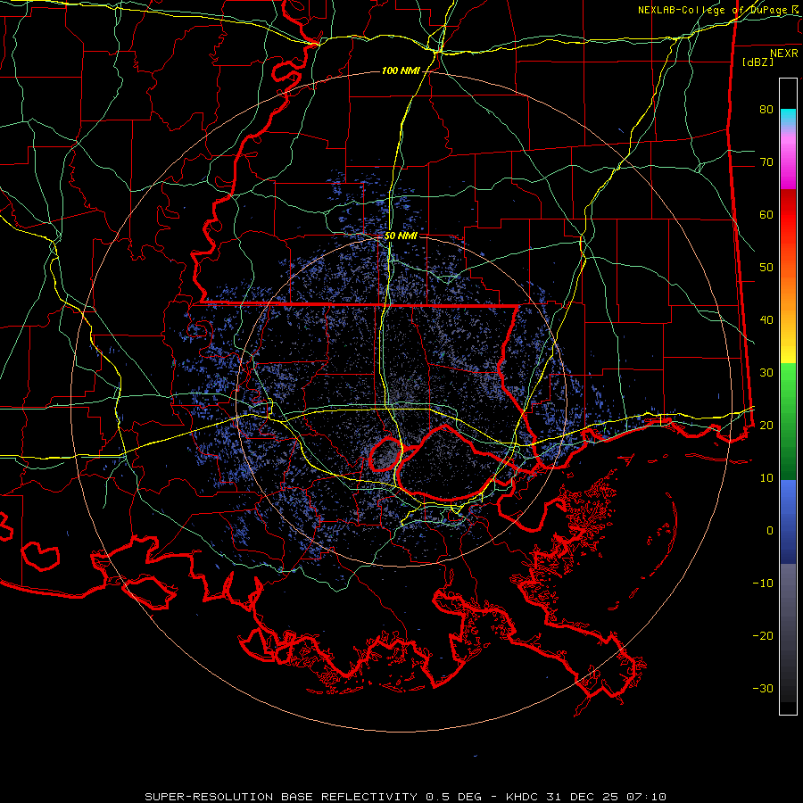The image size is (803, 803).
Task: Click the NEXR label above the color scale
Action: pos(784,54)
